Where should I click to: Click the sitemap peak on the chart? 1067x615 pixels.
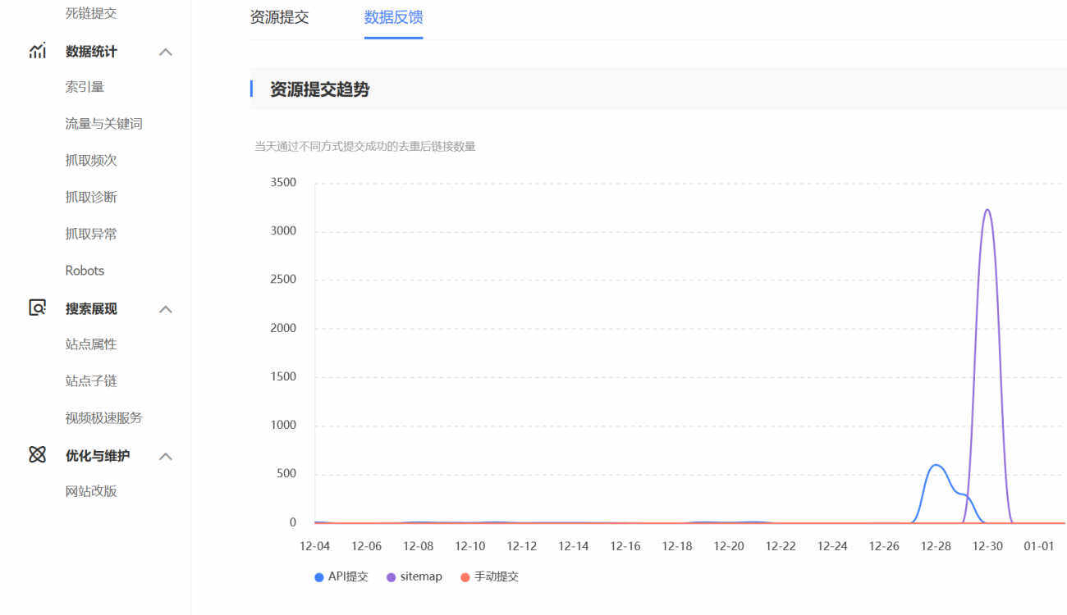pos(987,210)
